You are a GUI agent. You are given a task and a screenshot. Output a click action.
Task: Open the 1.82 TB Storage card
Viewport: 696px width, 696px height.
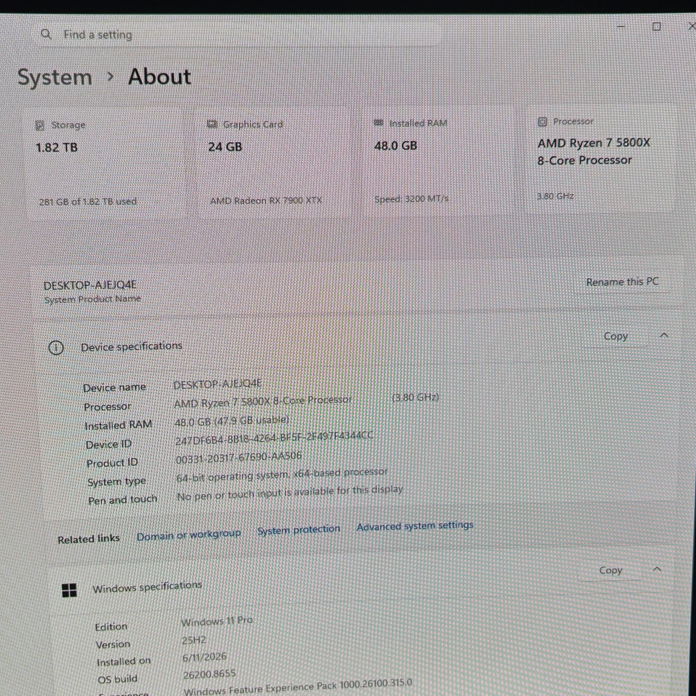[107, 163]
